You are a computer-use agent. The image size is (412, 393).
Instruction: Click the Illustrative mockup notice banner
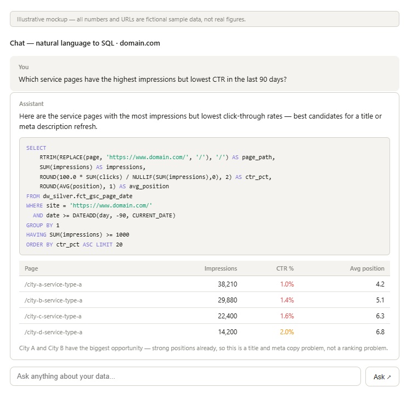point(205,19)
